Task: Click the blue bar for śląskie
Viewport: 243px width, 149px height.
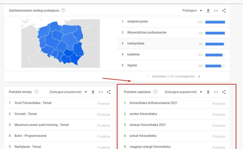Action: click(213, 66)
